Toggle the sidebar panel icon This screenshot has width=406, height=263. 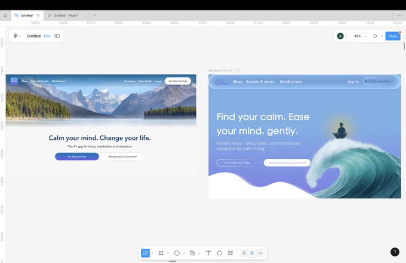pos(57,36)
